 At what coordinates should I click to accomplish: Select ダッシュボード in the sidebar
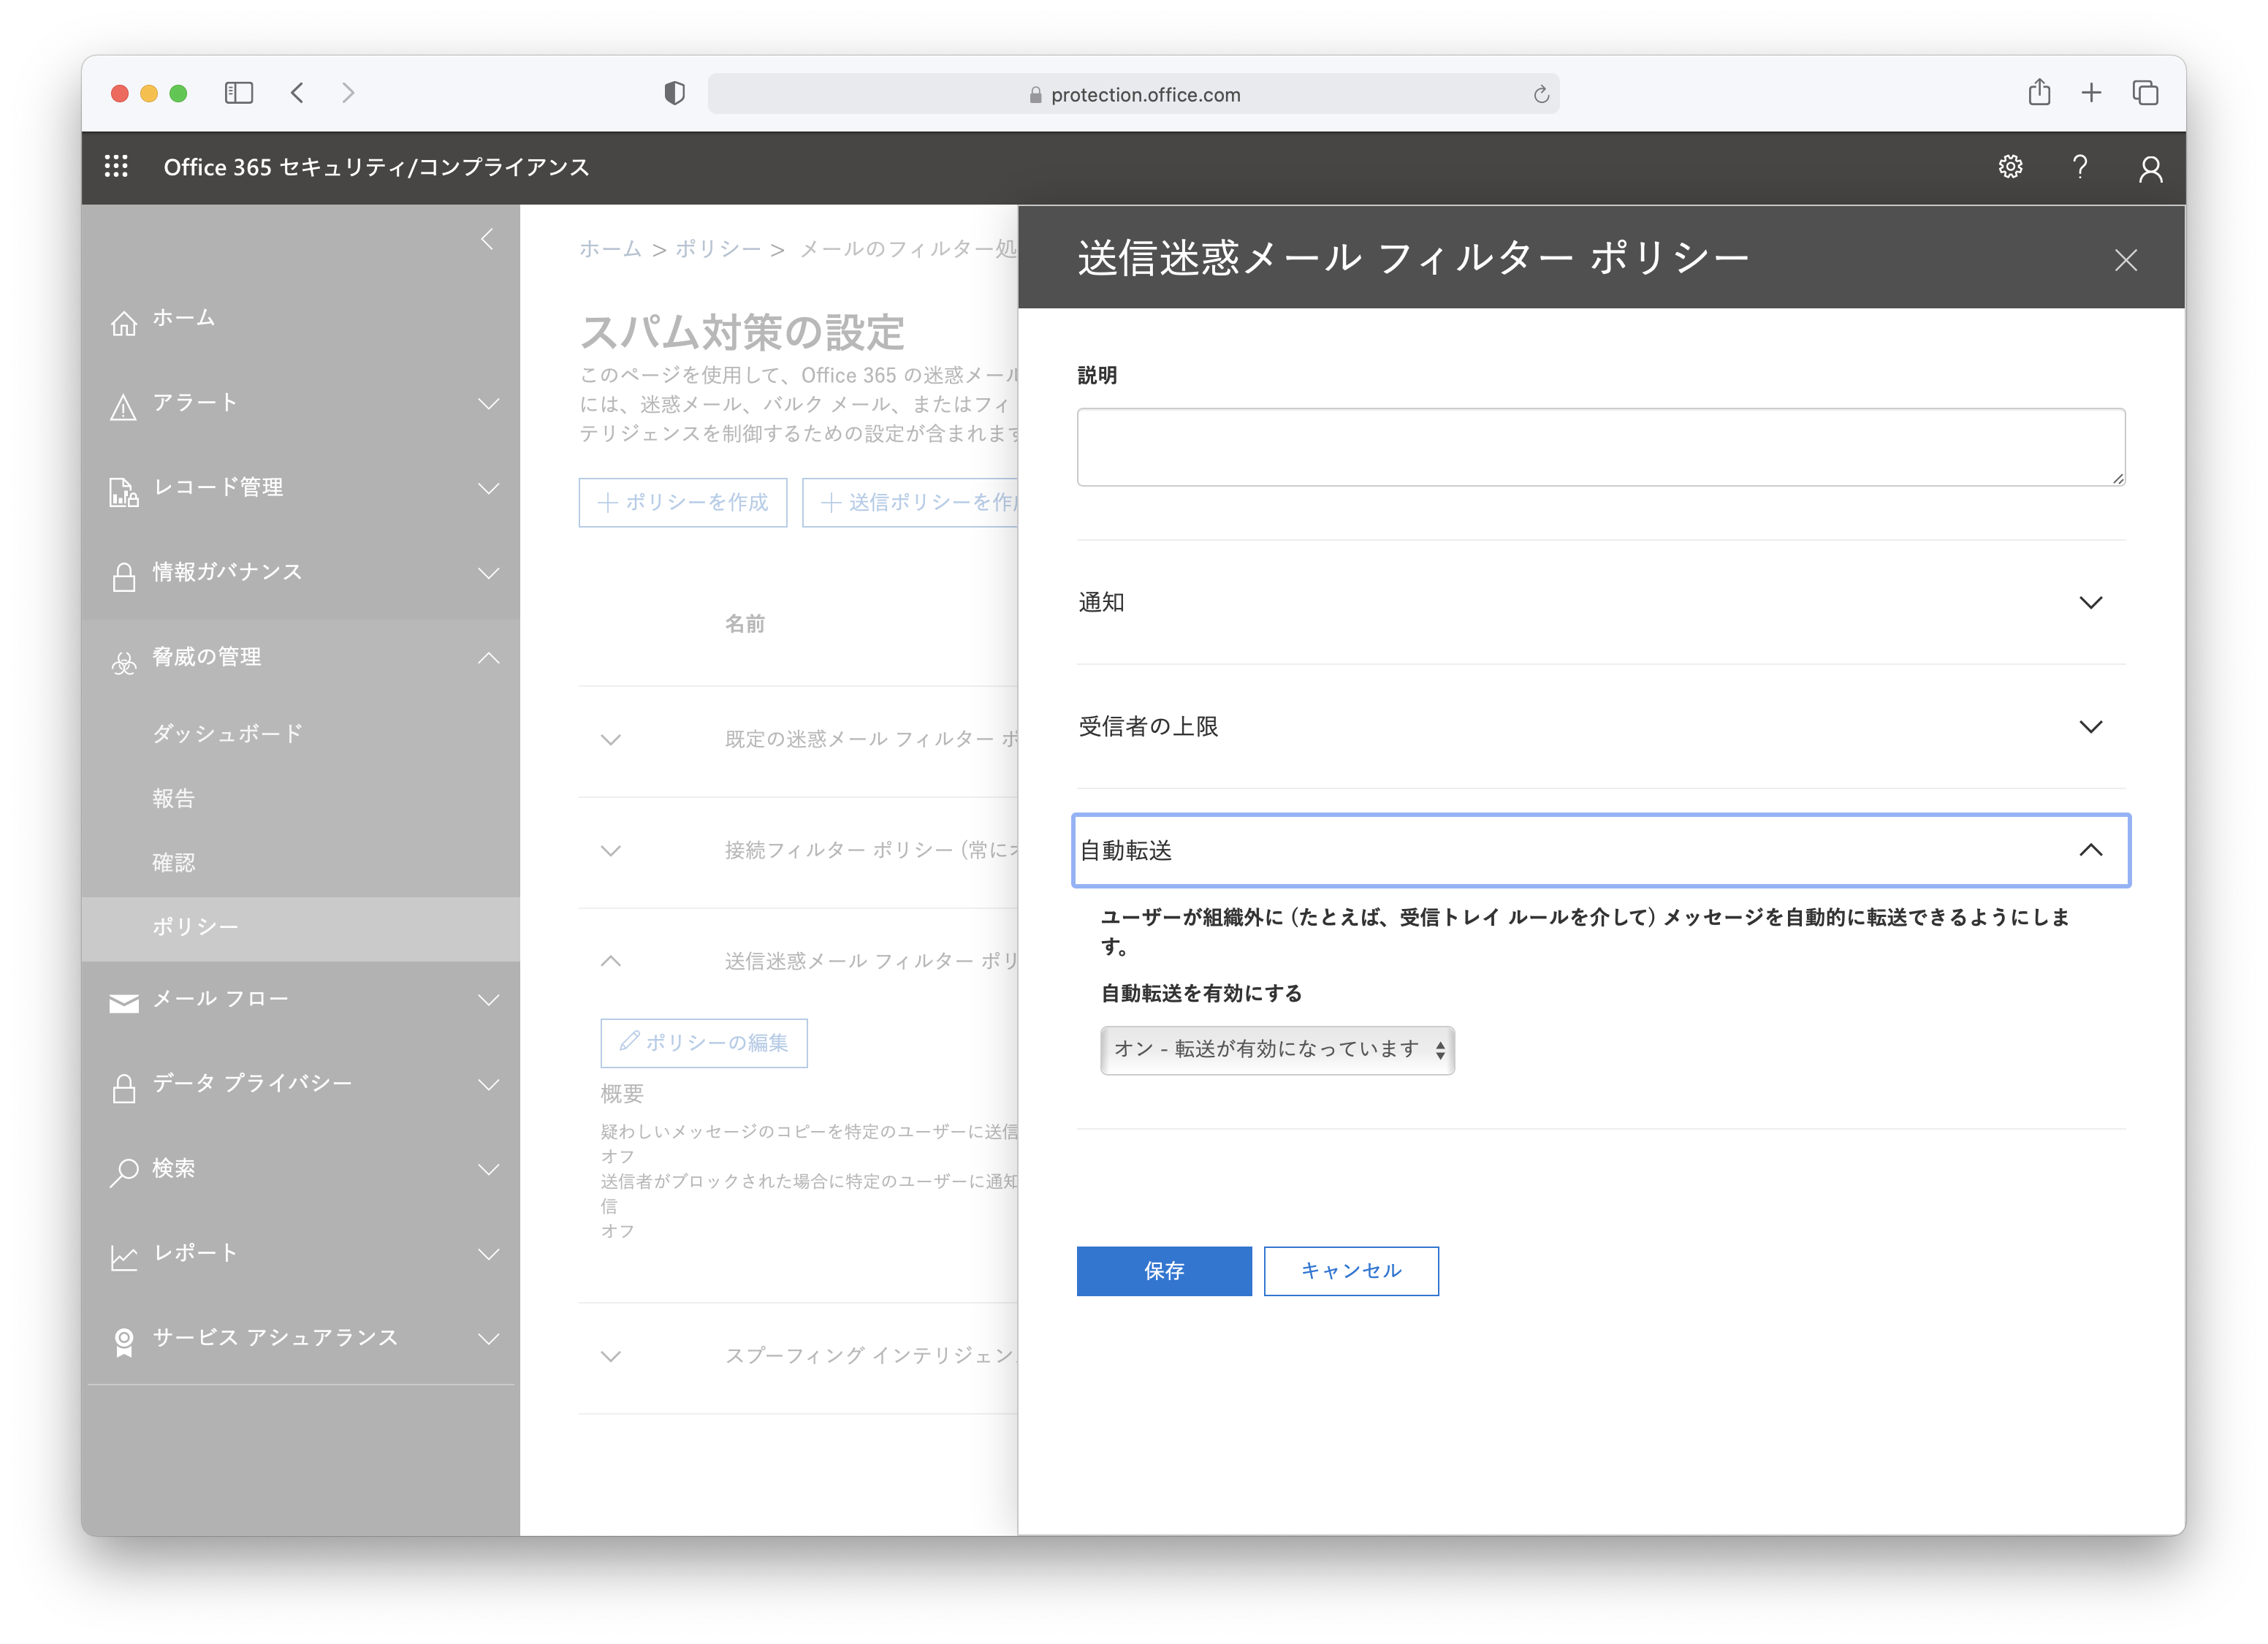227,733
